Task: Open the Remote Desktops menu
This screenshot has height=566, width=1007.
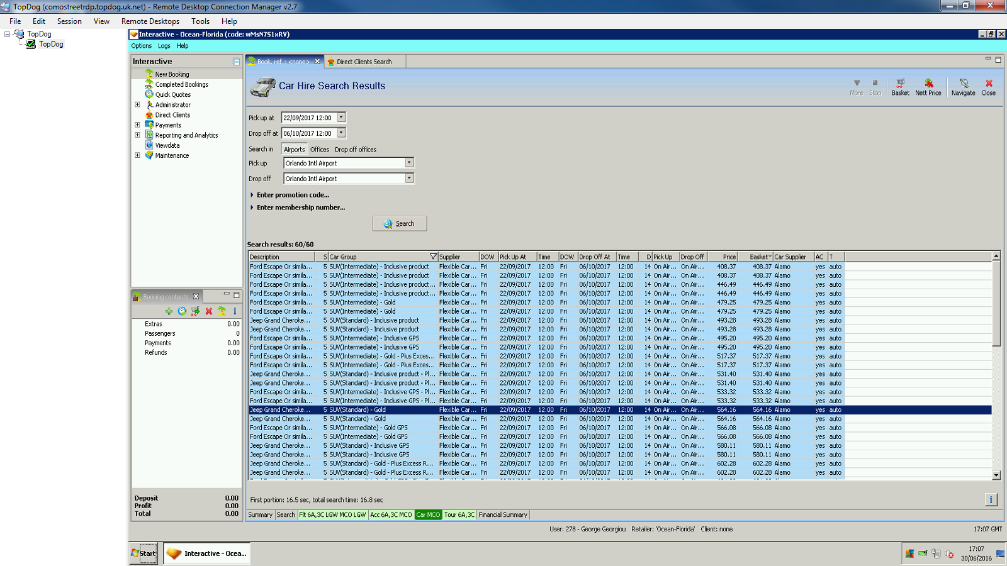Action: pos(150,21)
